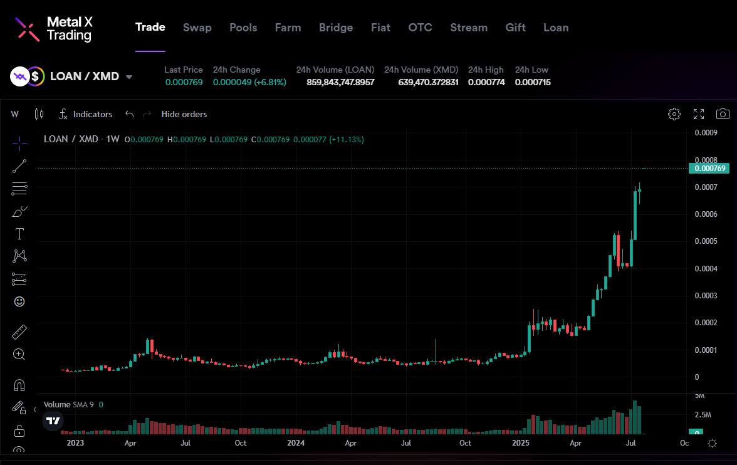Open the emoji icons tool
Screen dimensions: 737x465
pos(19,301)
